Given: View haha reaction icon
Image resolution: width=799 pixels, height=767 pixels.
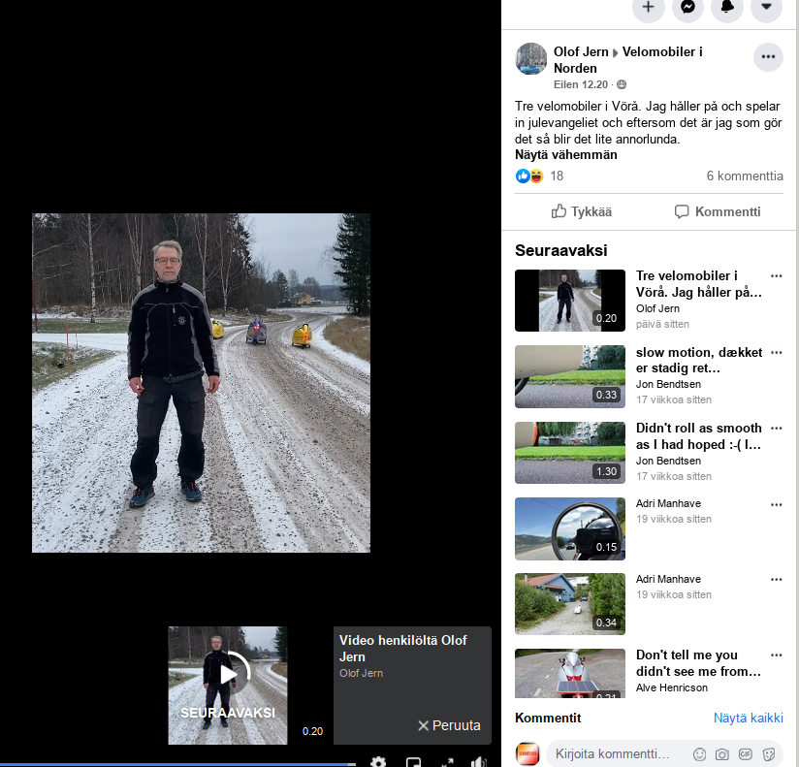Looking at the screenshot, I should [x=536, y=176].
